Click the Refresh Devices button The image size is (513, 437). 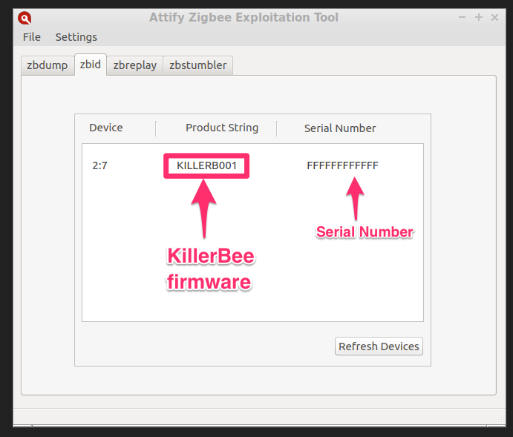point(379,346)
